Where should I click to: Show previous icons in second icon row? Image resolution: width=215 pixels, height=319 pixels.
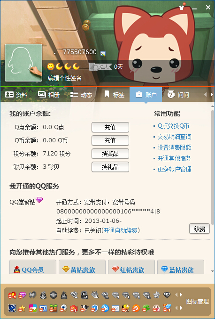[176, 309]
